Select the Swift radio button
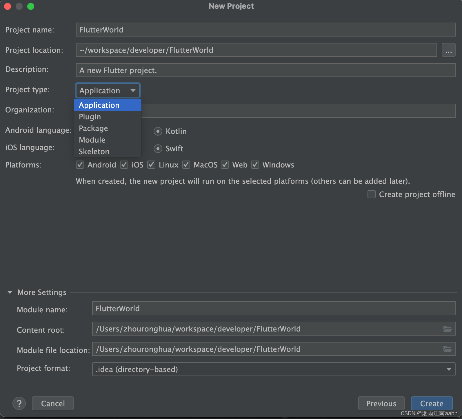Image resolution: width=462 pixels, height=419 pixels. pyautogui.click(x=158, y=149)
